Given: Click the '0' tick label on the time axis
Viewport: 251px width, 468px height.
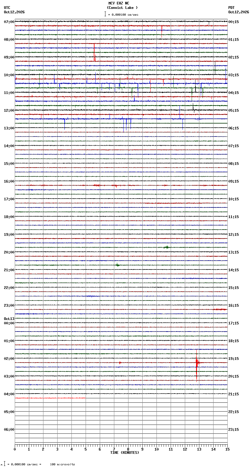Looking at the screenshot, I should point(15,449).
